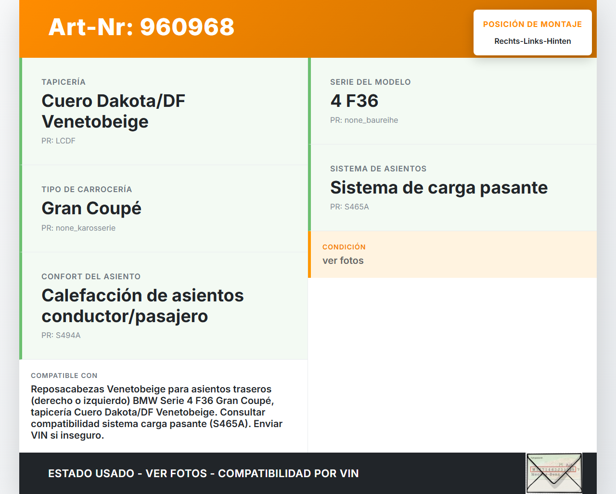Click the TIPO DE CARROCERÍA label
Image resolution: width=616 pixels, height=494 pixels.
point(87,189)
